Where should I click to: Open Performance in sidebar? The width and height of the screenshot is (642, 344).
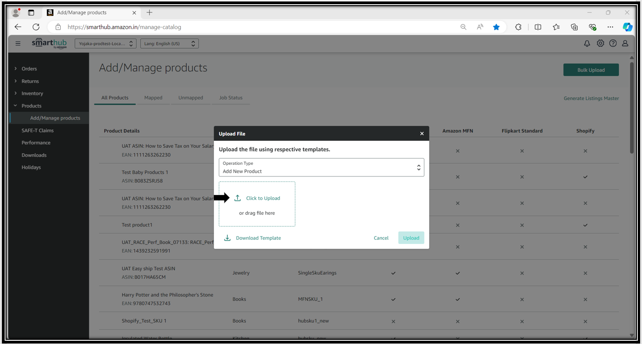[x=36, y=143]
